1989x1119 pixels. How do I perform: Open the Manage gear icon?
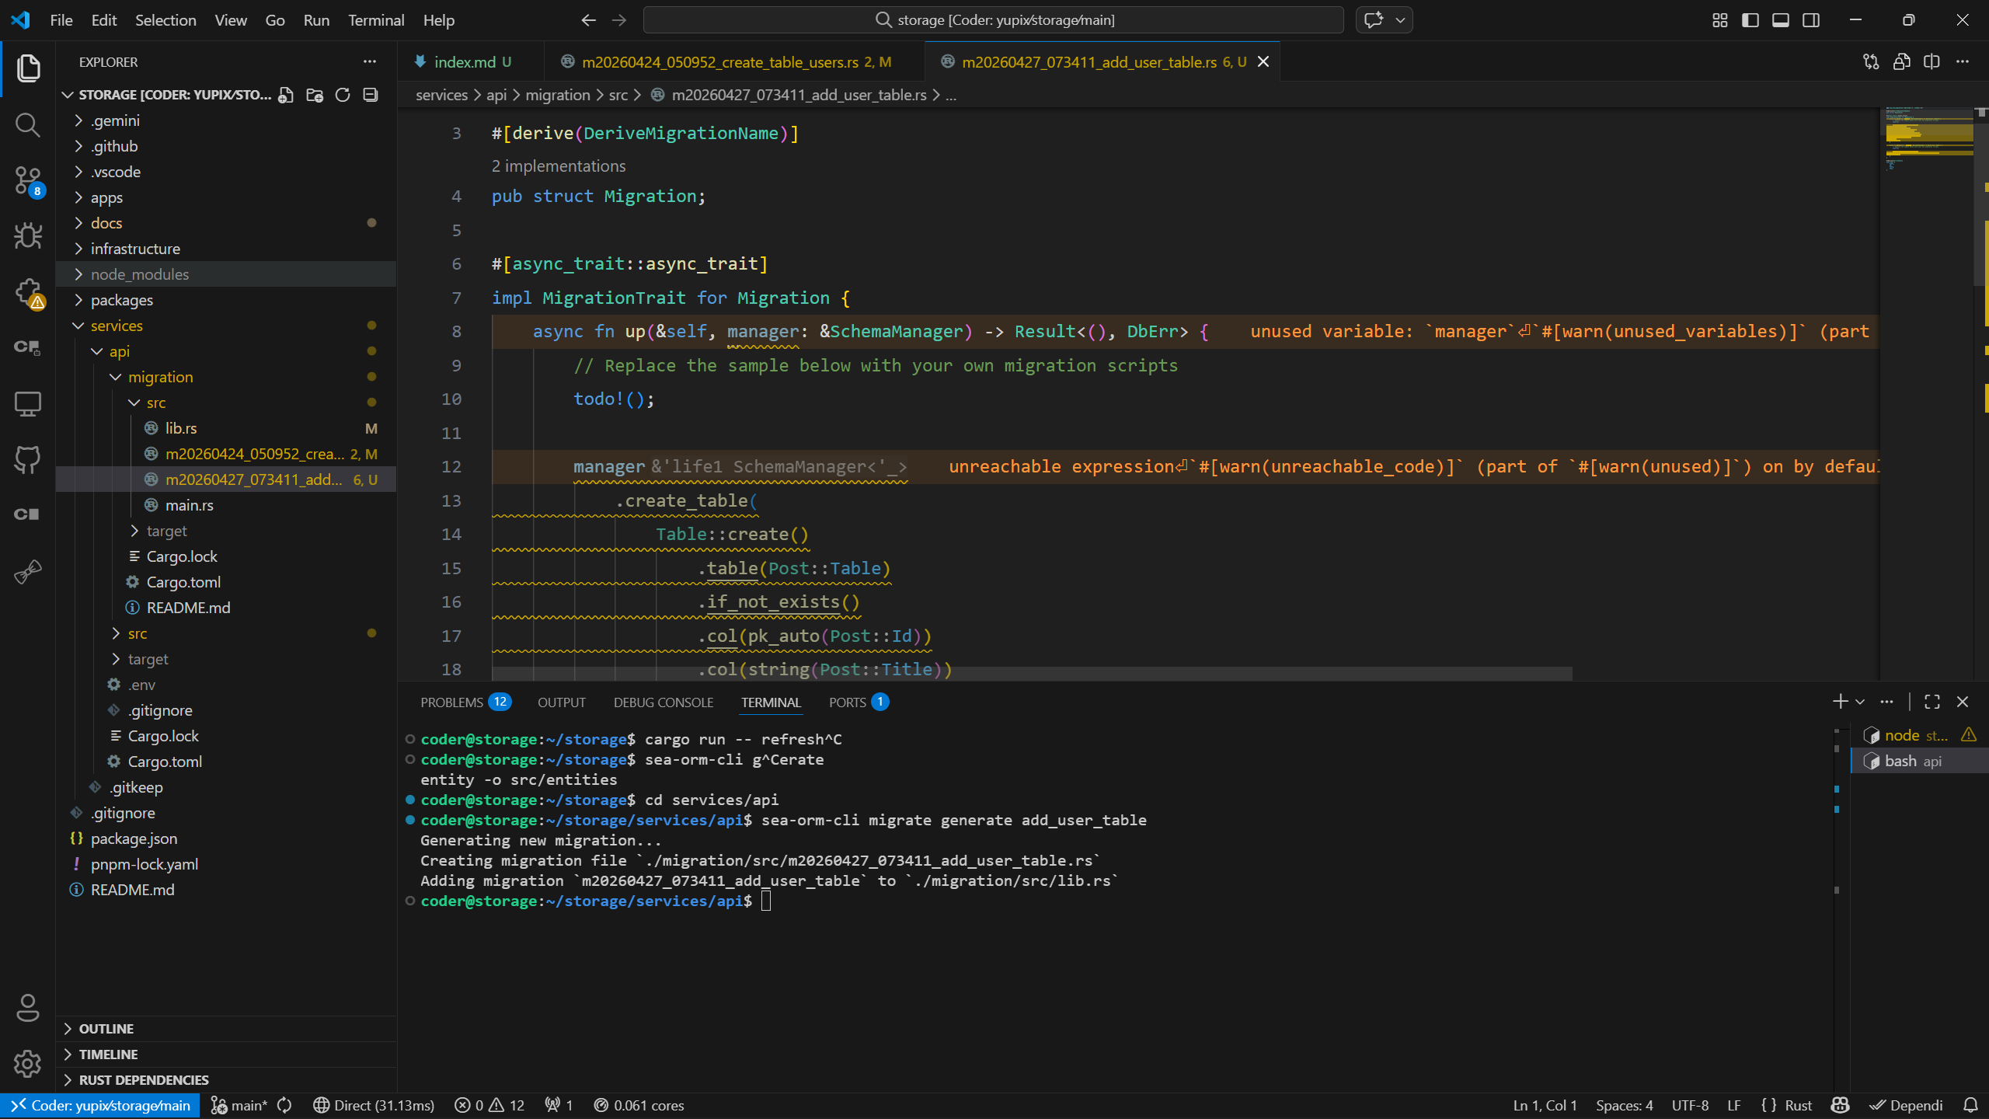pyautogui.click(x=28, y=1064)
